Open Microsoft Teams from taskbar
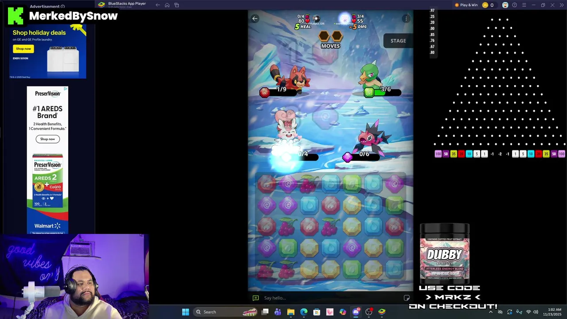The image size is (567, 319). click(x=278, y=312)
